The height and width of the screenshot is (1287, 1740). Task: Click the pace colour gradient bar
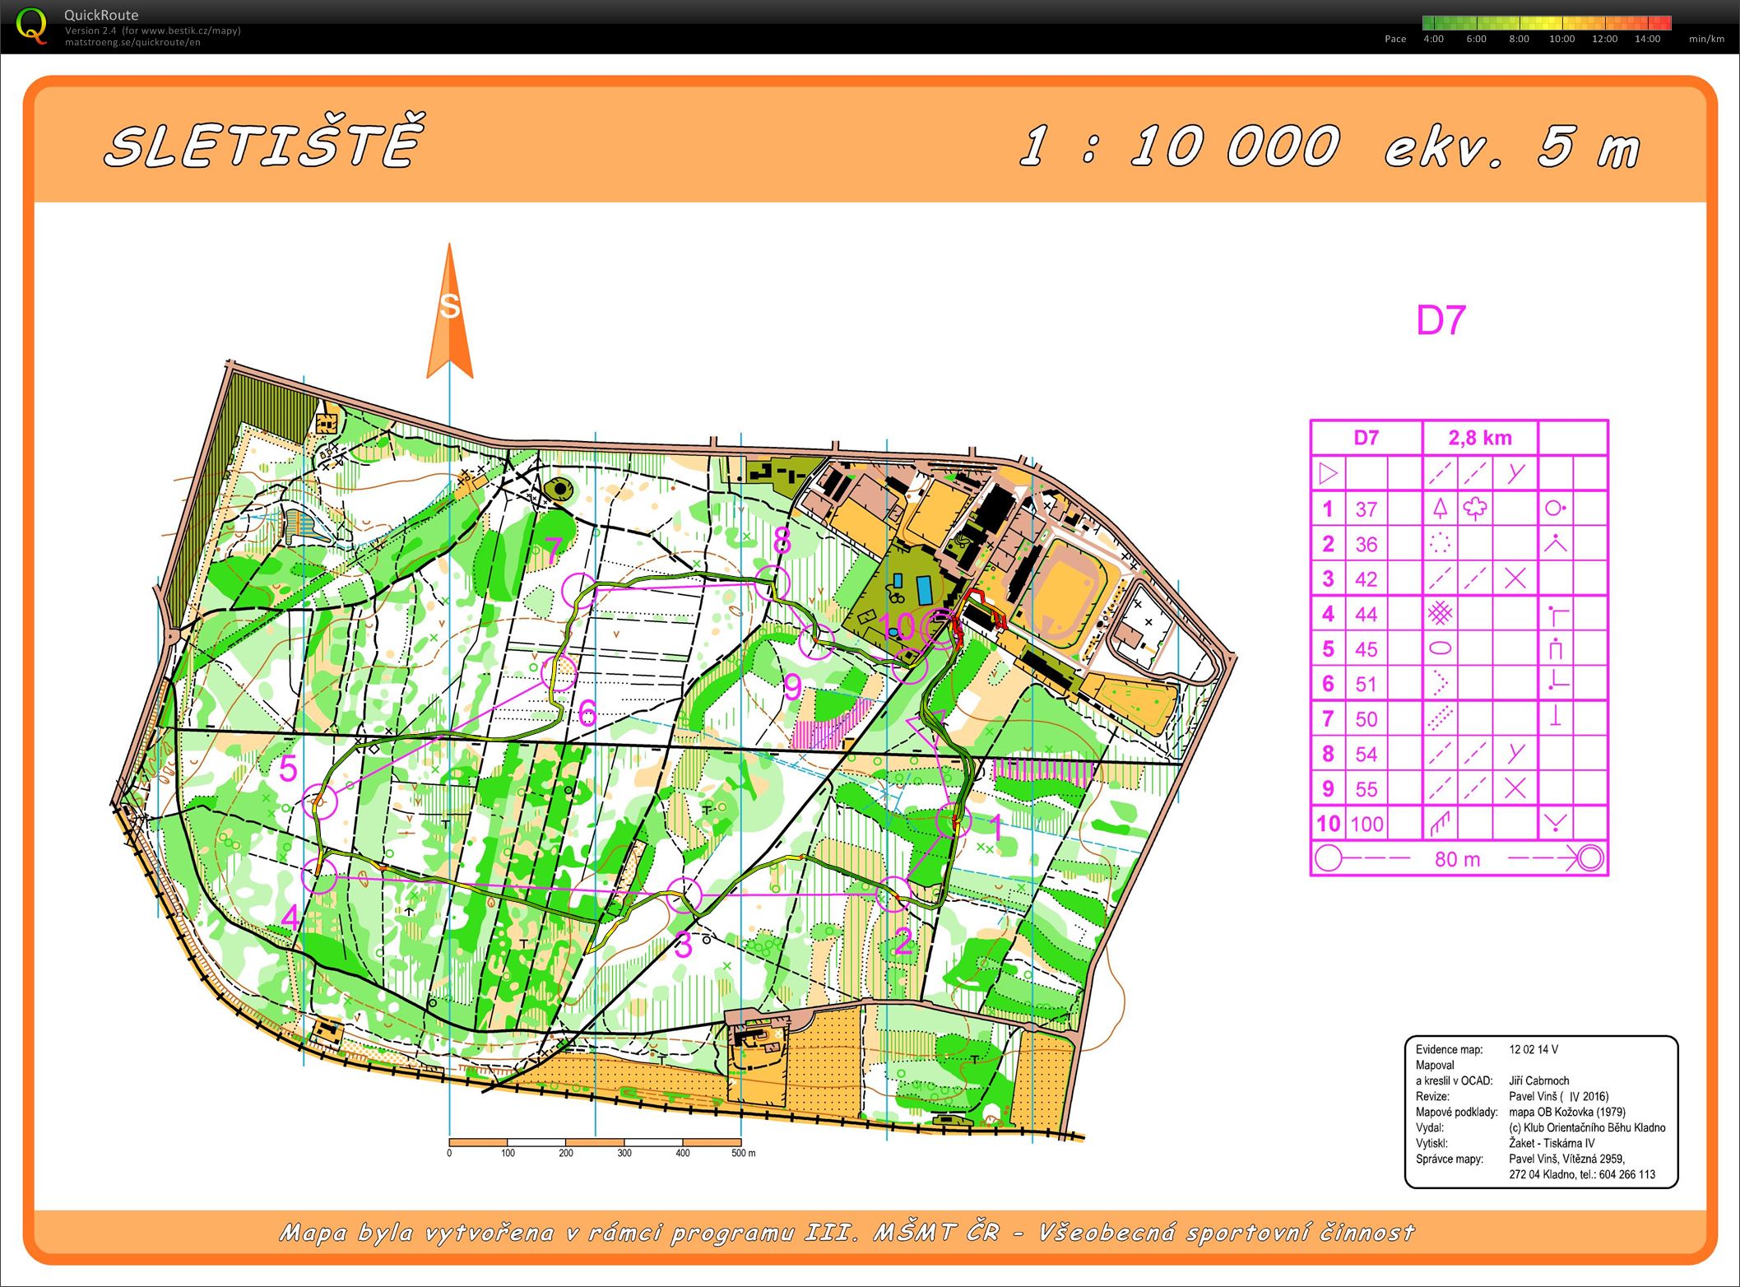pyautogui.click(x=1547, y=23)
